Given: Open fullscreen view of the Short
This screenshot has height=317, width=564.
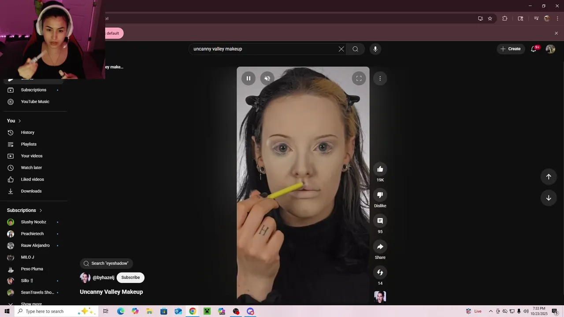Looking at the screenshot, I should [x=359, y=78].
